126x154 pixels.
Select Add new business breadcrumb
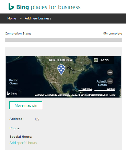[38, 19]
